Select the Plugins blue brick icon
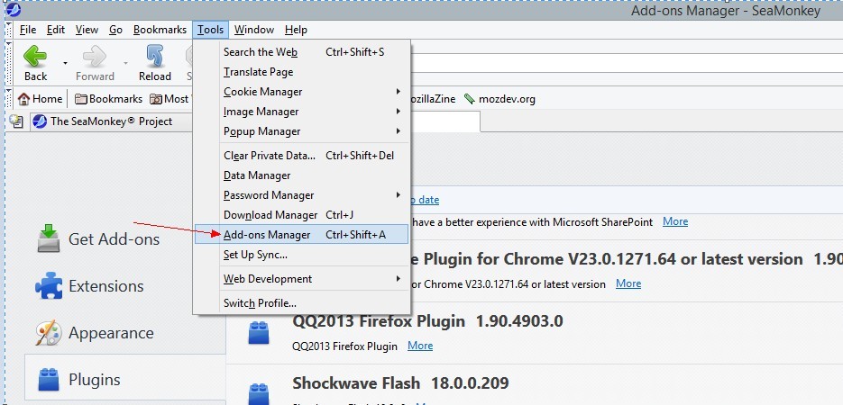This screenshot has width=843, height=405. (49, 380)
